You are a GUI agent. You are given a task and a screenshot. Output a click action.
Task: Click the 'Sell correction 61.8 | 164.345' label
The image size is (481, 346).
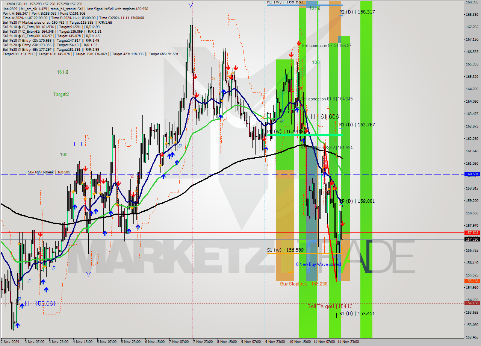(x=327, y=99)
